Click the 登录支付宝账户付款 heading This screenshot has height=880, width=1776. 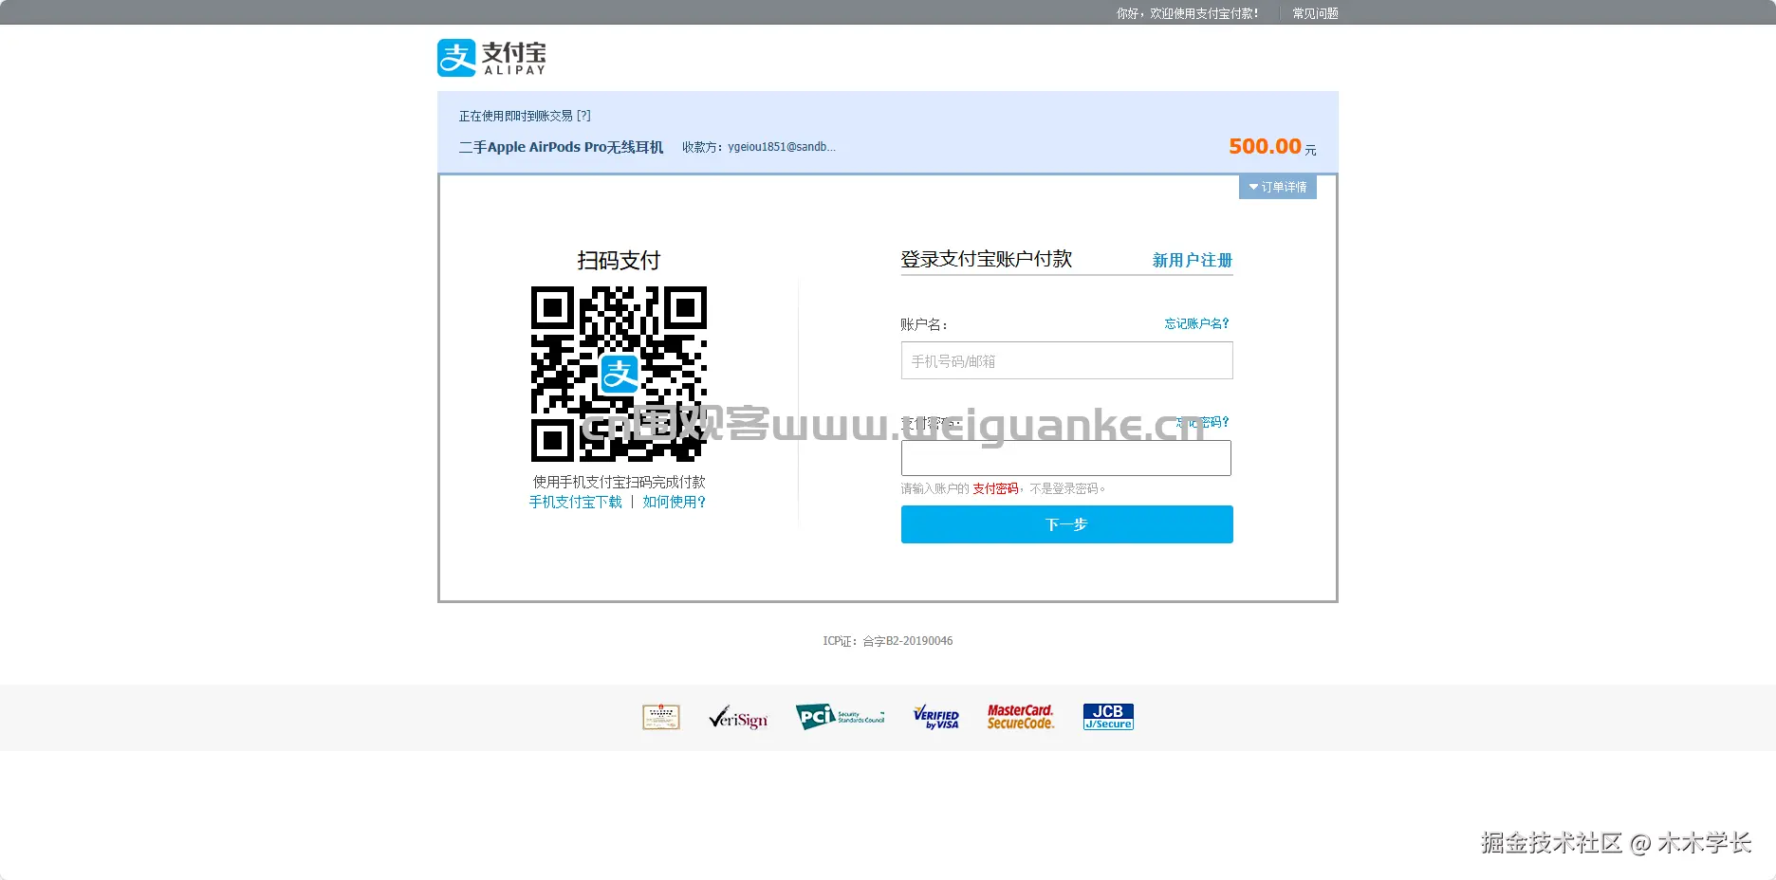coord(987,259)
